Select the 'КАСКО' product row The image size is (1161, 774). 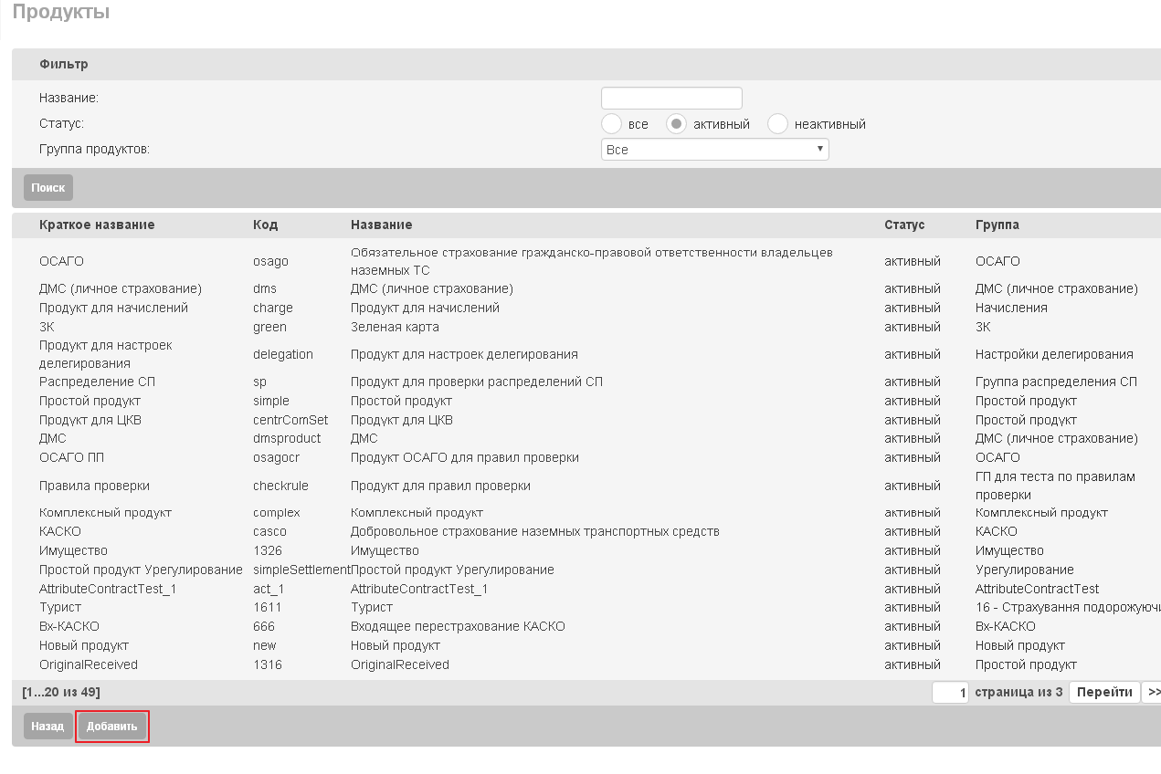click(x=586, y=531)
